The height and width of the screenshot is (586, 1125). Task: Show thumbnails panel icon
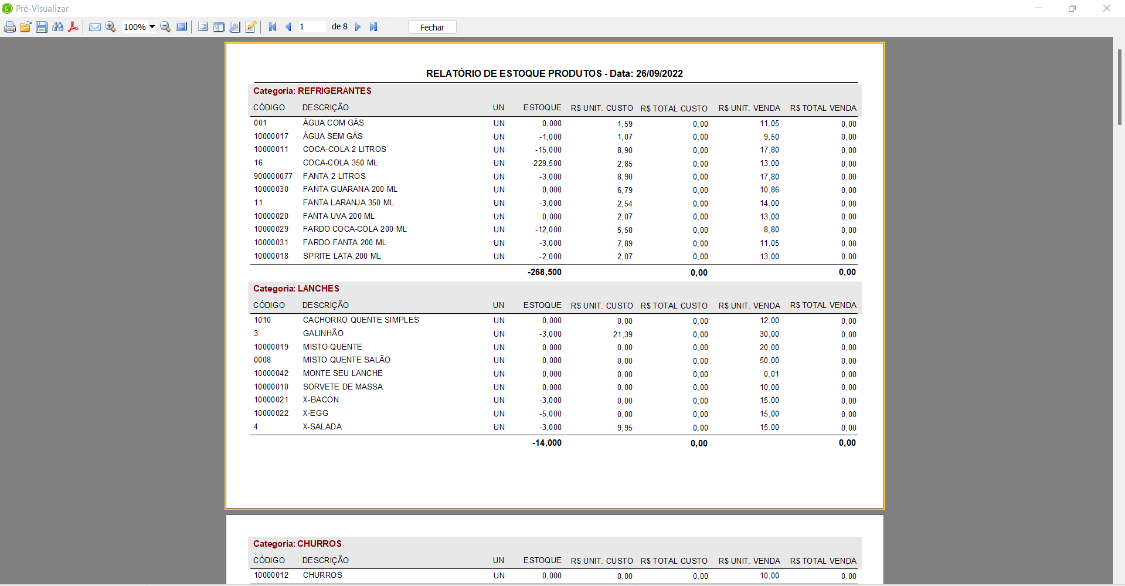point(219,27)
